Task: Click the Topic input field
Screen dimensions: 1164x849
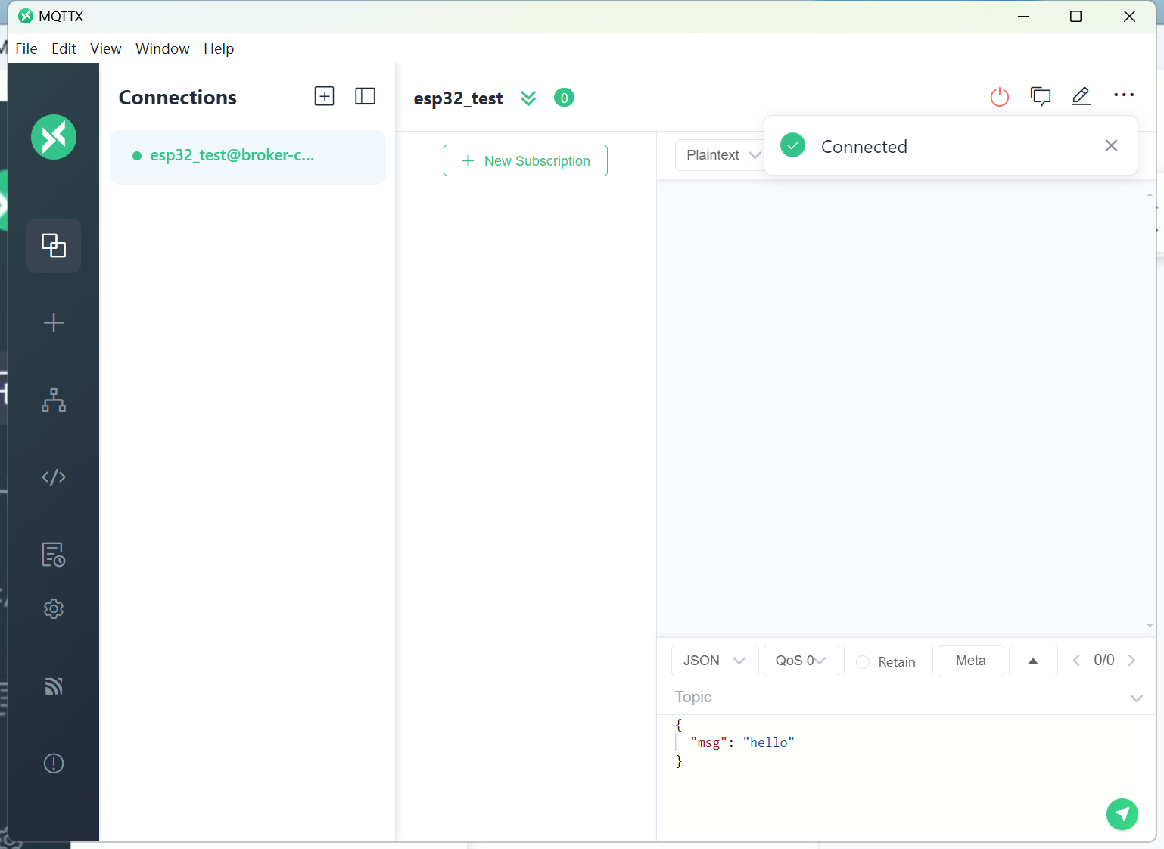Action: click(897, 697)
